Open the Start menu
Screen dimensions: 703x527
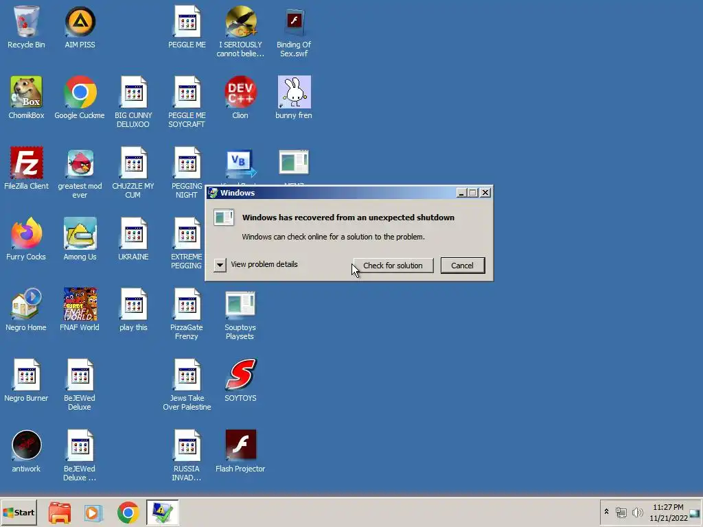19,513
